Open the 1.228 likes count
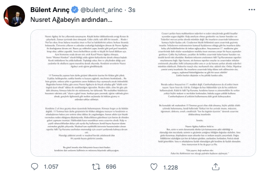Screen dimensions: 261x174 pos(170,167)
